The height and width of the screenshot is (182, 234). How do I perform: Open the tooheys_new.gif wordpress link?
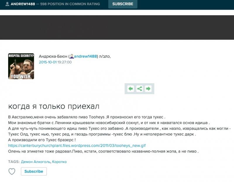(x=77, y=145)
